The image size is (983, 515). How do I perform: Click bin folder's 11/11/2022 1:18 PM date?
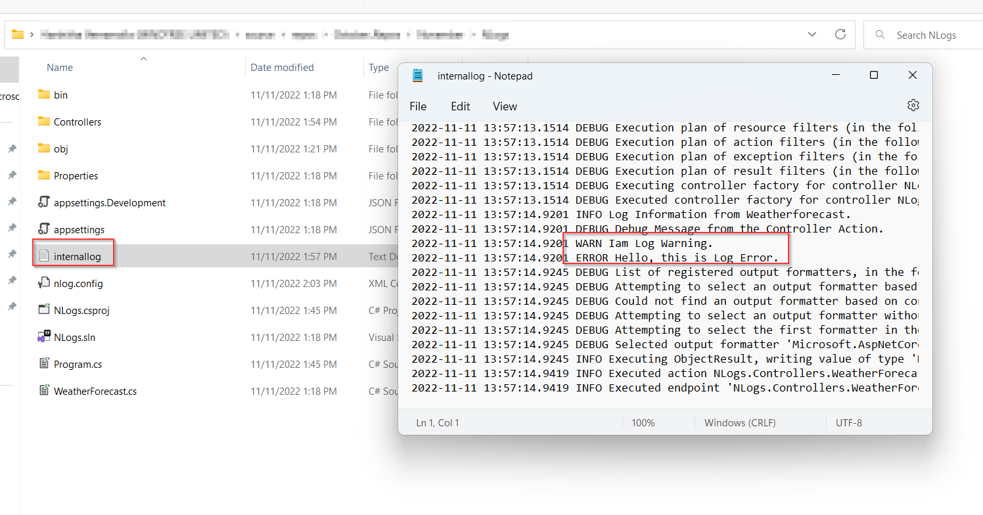[x=294, y=95]
